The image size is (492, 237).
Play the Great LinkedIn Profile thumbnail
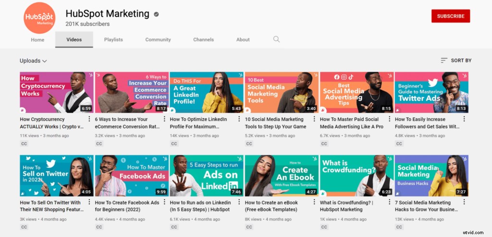click(x=207, y=93)
